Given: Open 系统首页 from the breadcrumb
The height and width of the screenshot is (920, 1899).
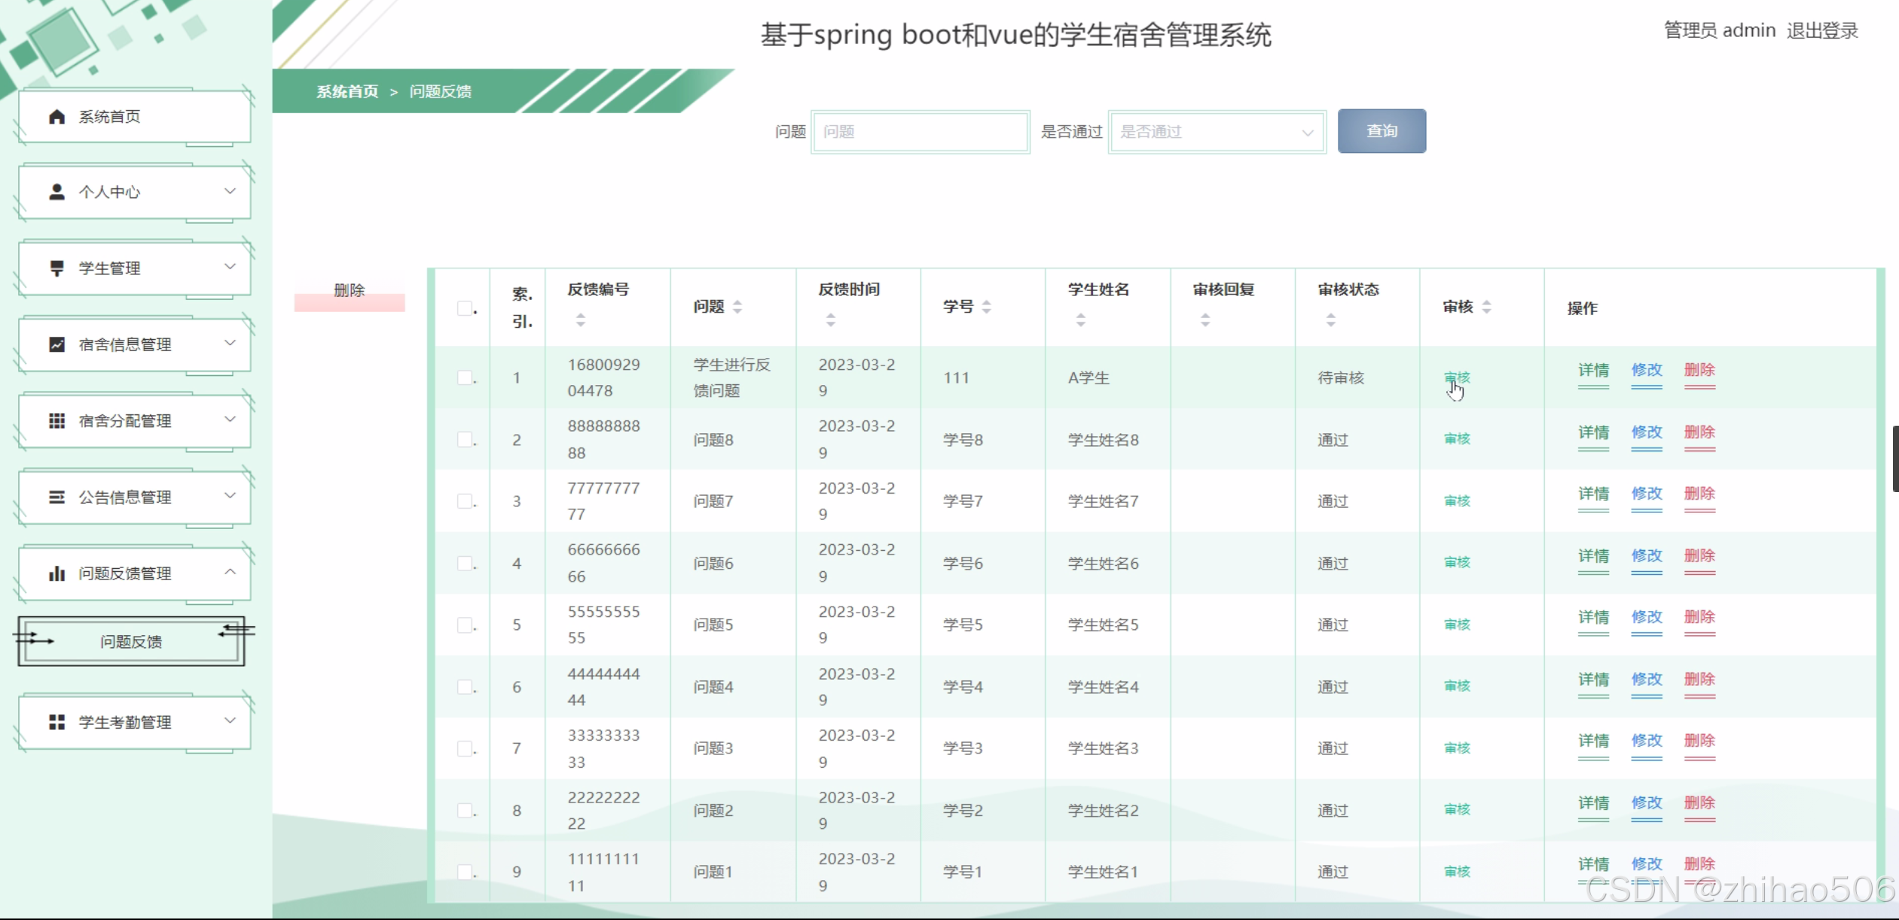Looking at the screenshot, I should [347, 91].
